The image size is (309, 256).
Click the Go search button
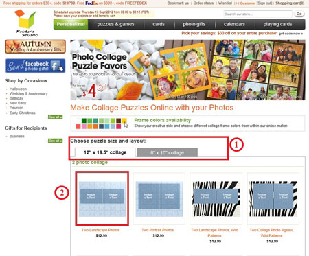tap(299, 14)
